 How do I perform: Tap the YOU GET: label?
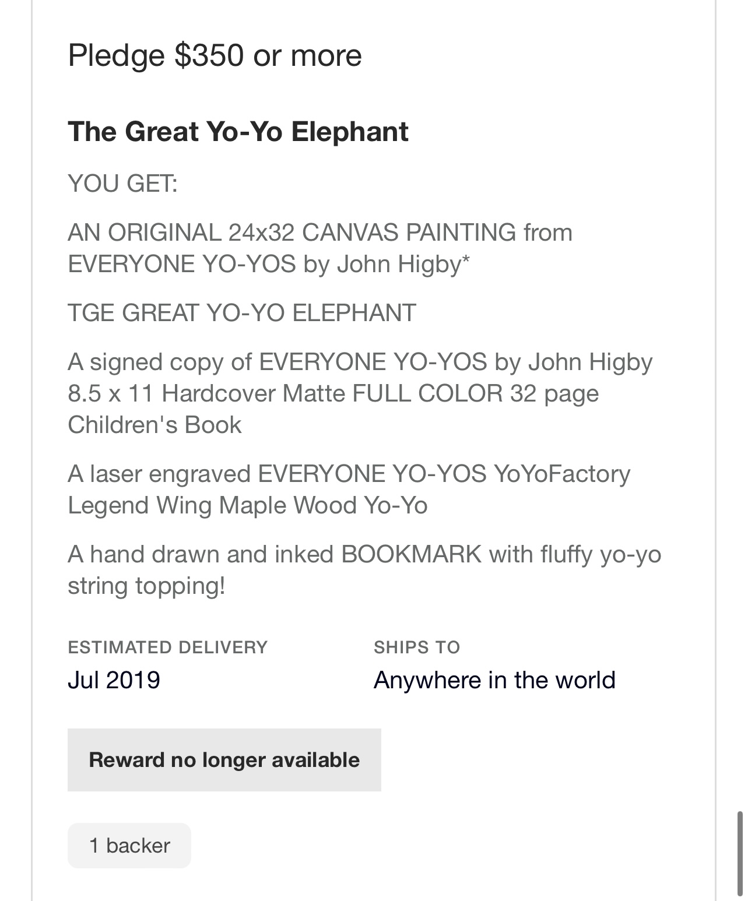(122, 184)
